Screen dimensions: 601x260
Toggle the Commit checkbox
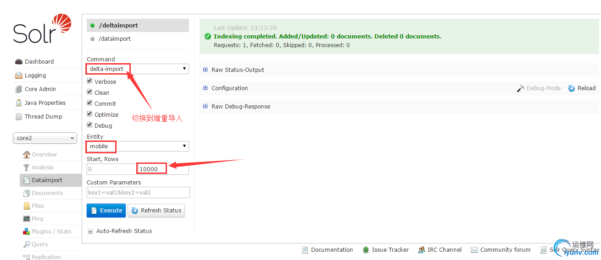click(90, 103)
